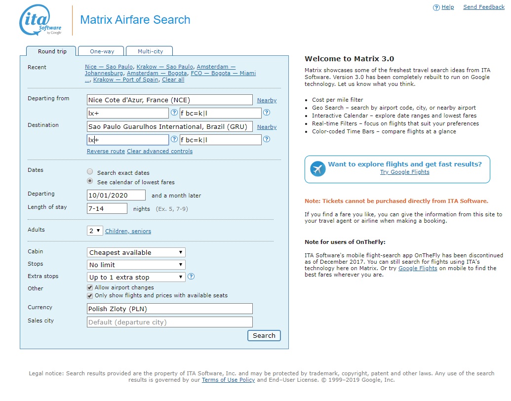Open help for destination extension codes field
The height and width of the screenshot is (401, 511).
click(267, 139)
